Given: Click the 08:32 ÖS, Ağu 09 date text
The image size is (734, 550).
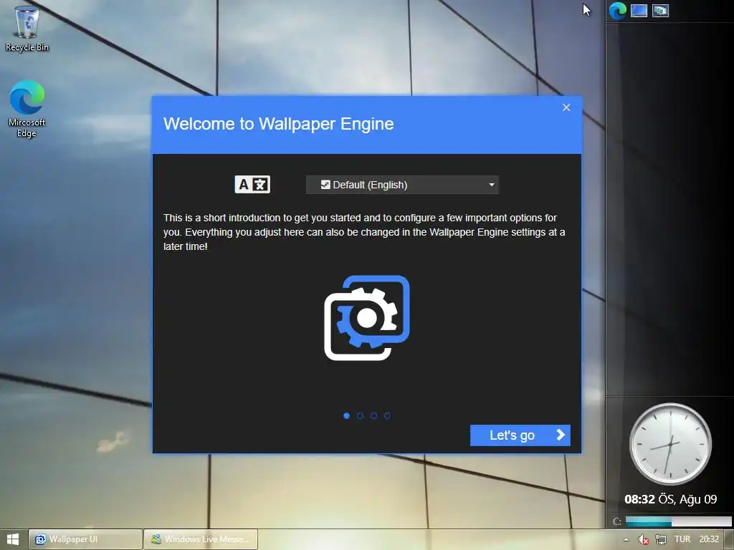Looking at the screenshot, I should tap(670, 499).
